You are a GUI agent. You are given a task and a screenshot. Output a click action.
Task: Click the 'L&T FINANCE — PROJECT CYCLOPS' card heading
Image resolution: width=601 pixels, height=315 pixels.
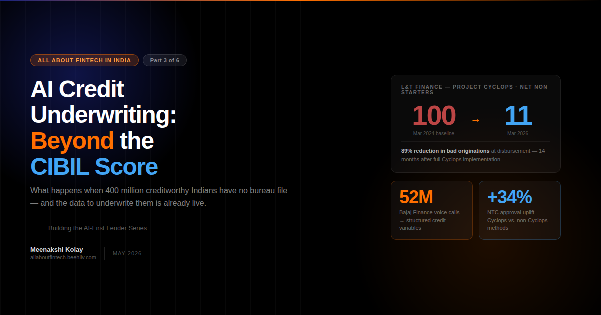474,89
